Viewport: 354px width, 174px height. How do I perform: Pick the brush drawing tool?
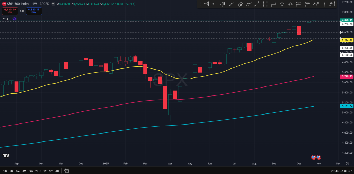[x=248, y=4]
